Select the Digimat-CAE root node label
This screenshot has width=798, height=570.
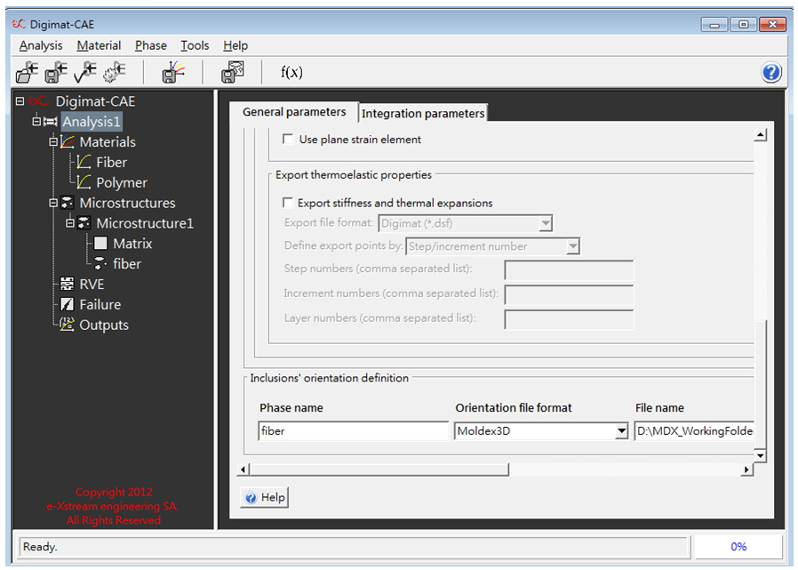(x=95, y=101)
